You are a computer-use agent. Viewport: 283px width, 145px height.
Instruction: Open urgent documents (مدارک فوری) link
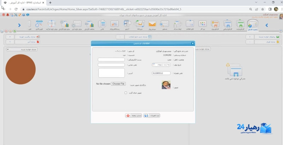click(x=267, y=42)
